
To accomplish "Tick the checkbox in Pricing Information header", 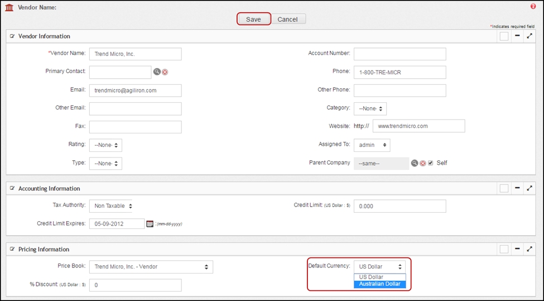I will (504, 249).
